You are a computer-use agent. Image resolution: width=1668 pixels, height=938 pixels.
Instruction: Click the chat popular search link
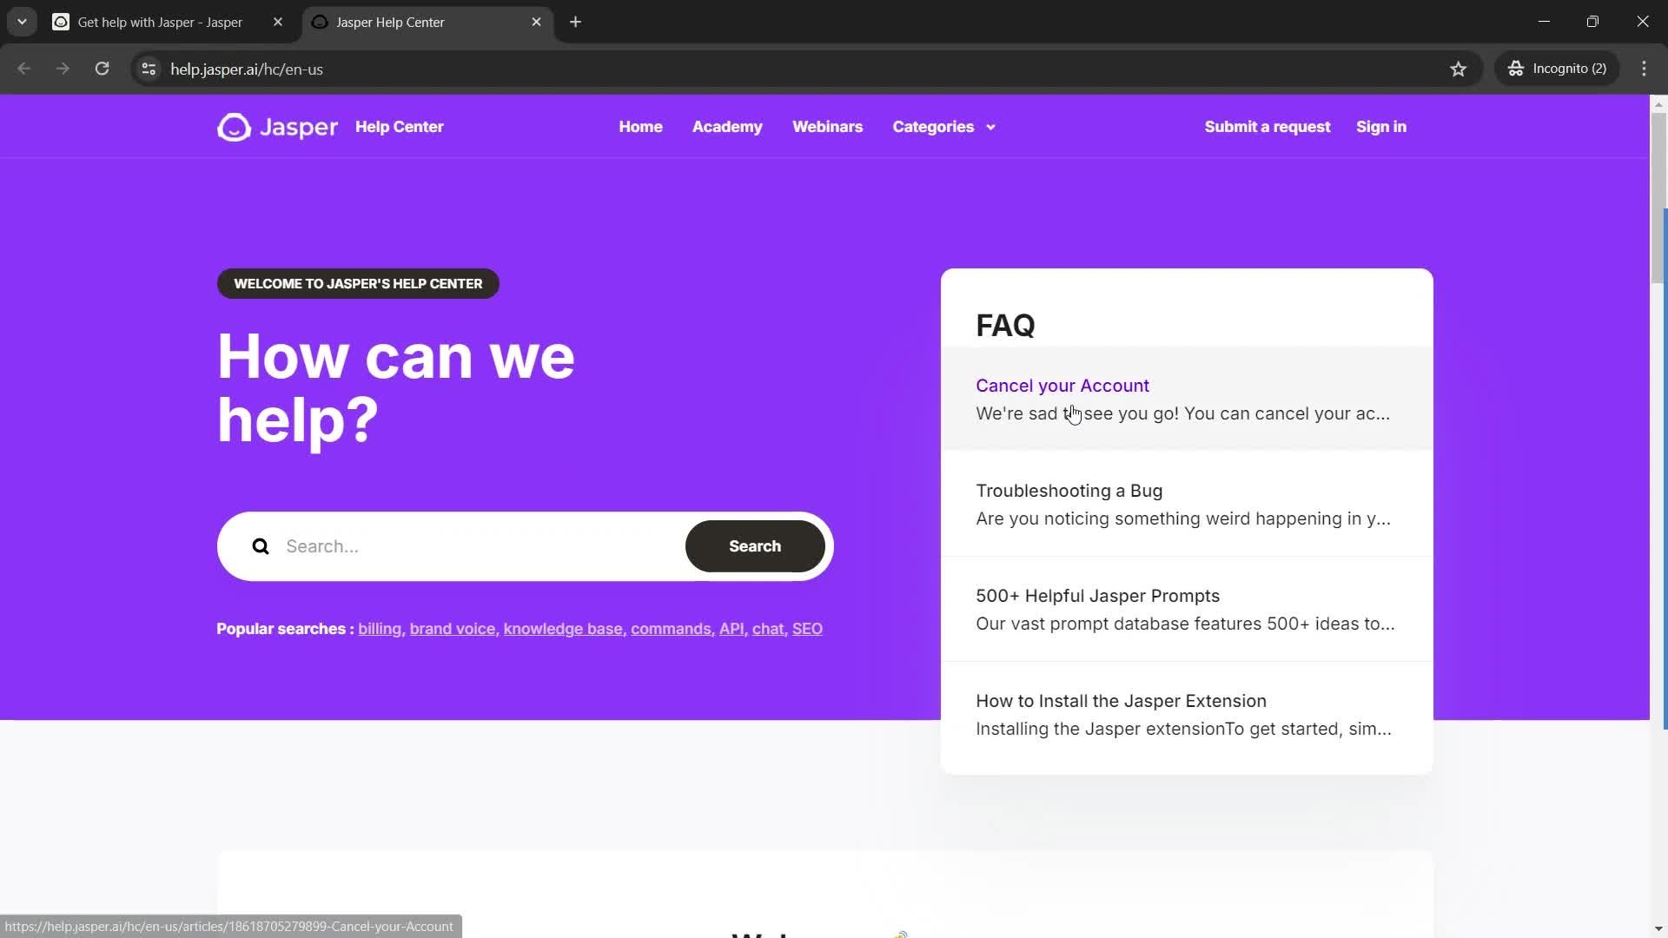point(768,629)
